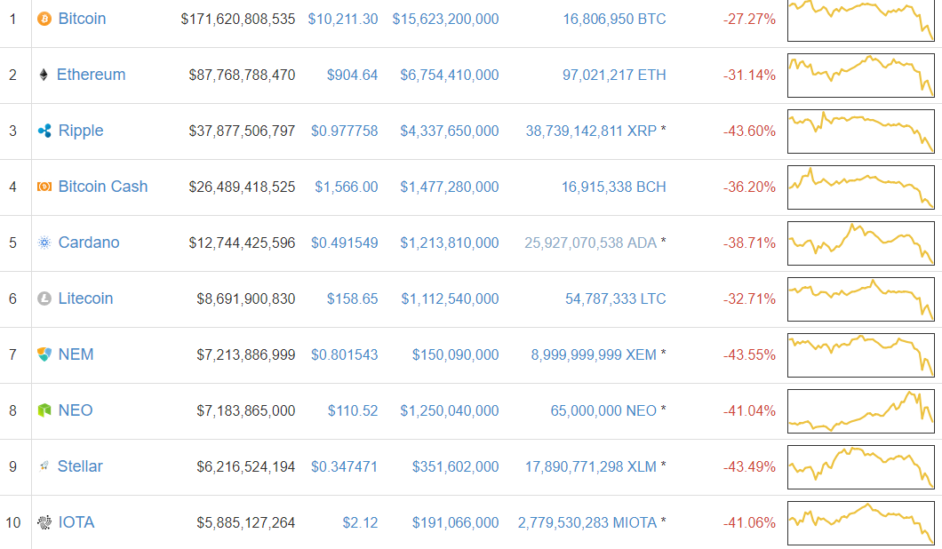Click the Cardano logo icon
This screenshot has height=549, width=942.
44,243
